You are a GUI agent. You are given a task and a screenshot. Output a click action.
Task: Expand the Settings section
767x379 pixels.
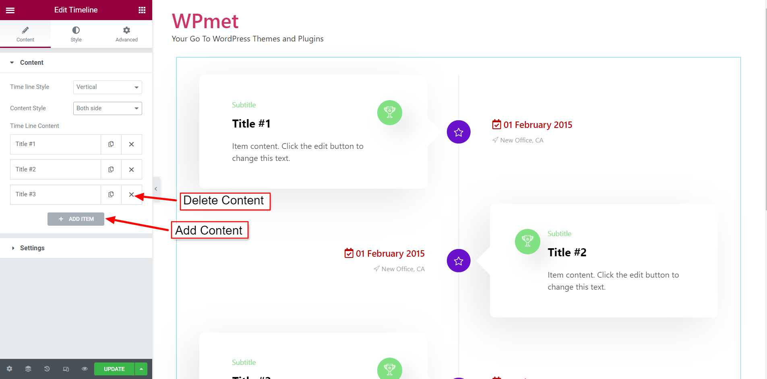(x=32, y=248)
